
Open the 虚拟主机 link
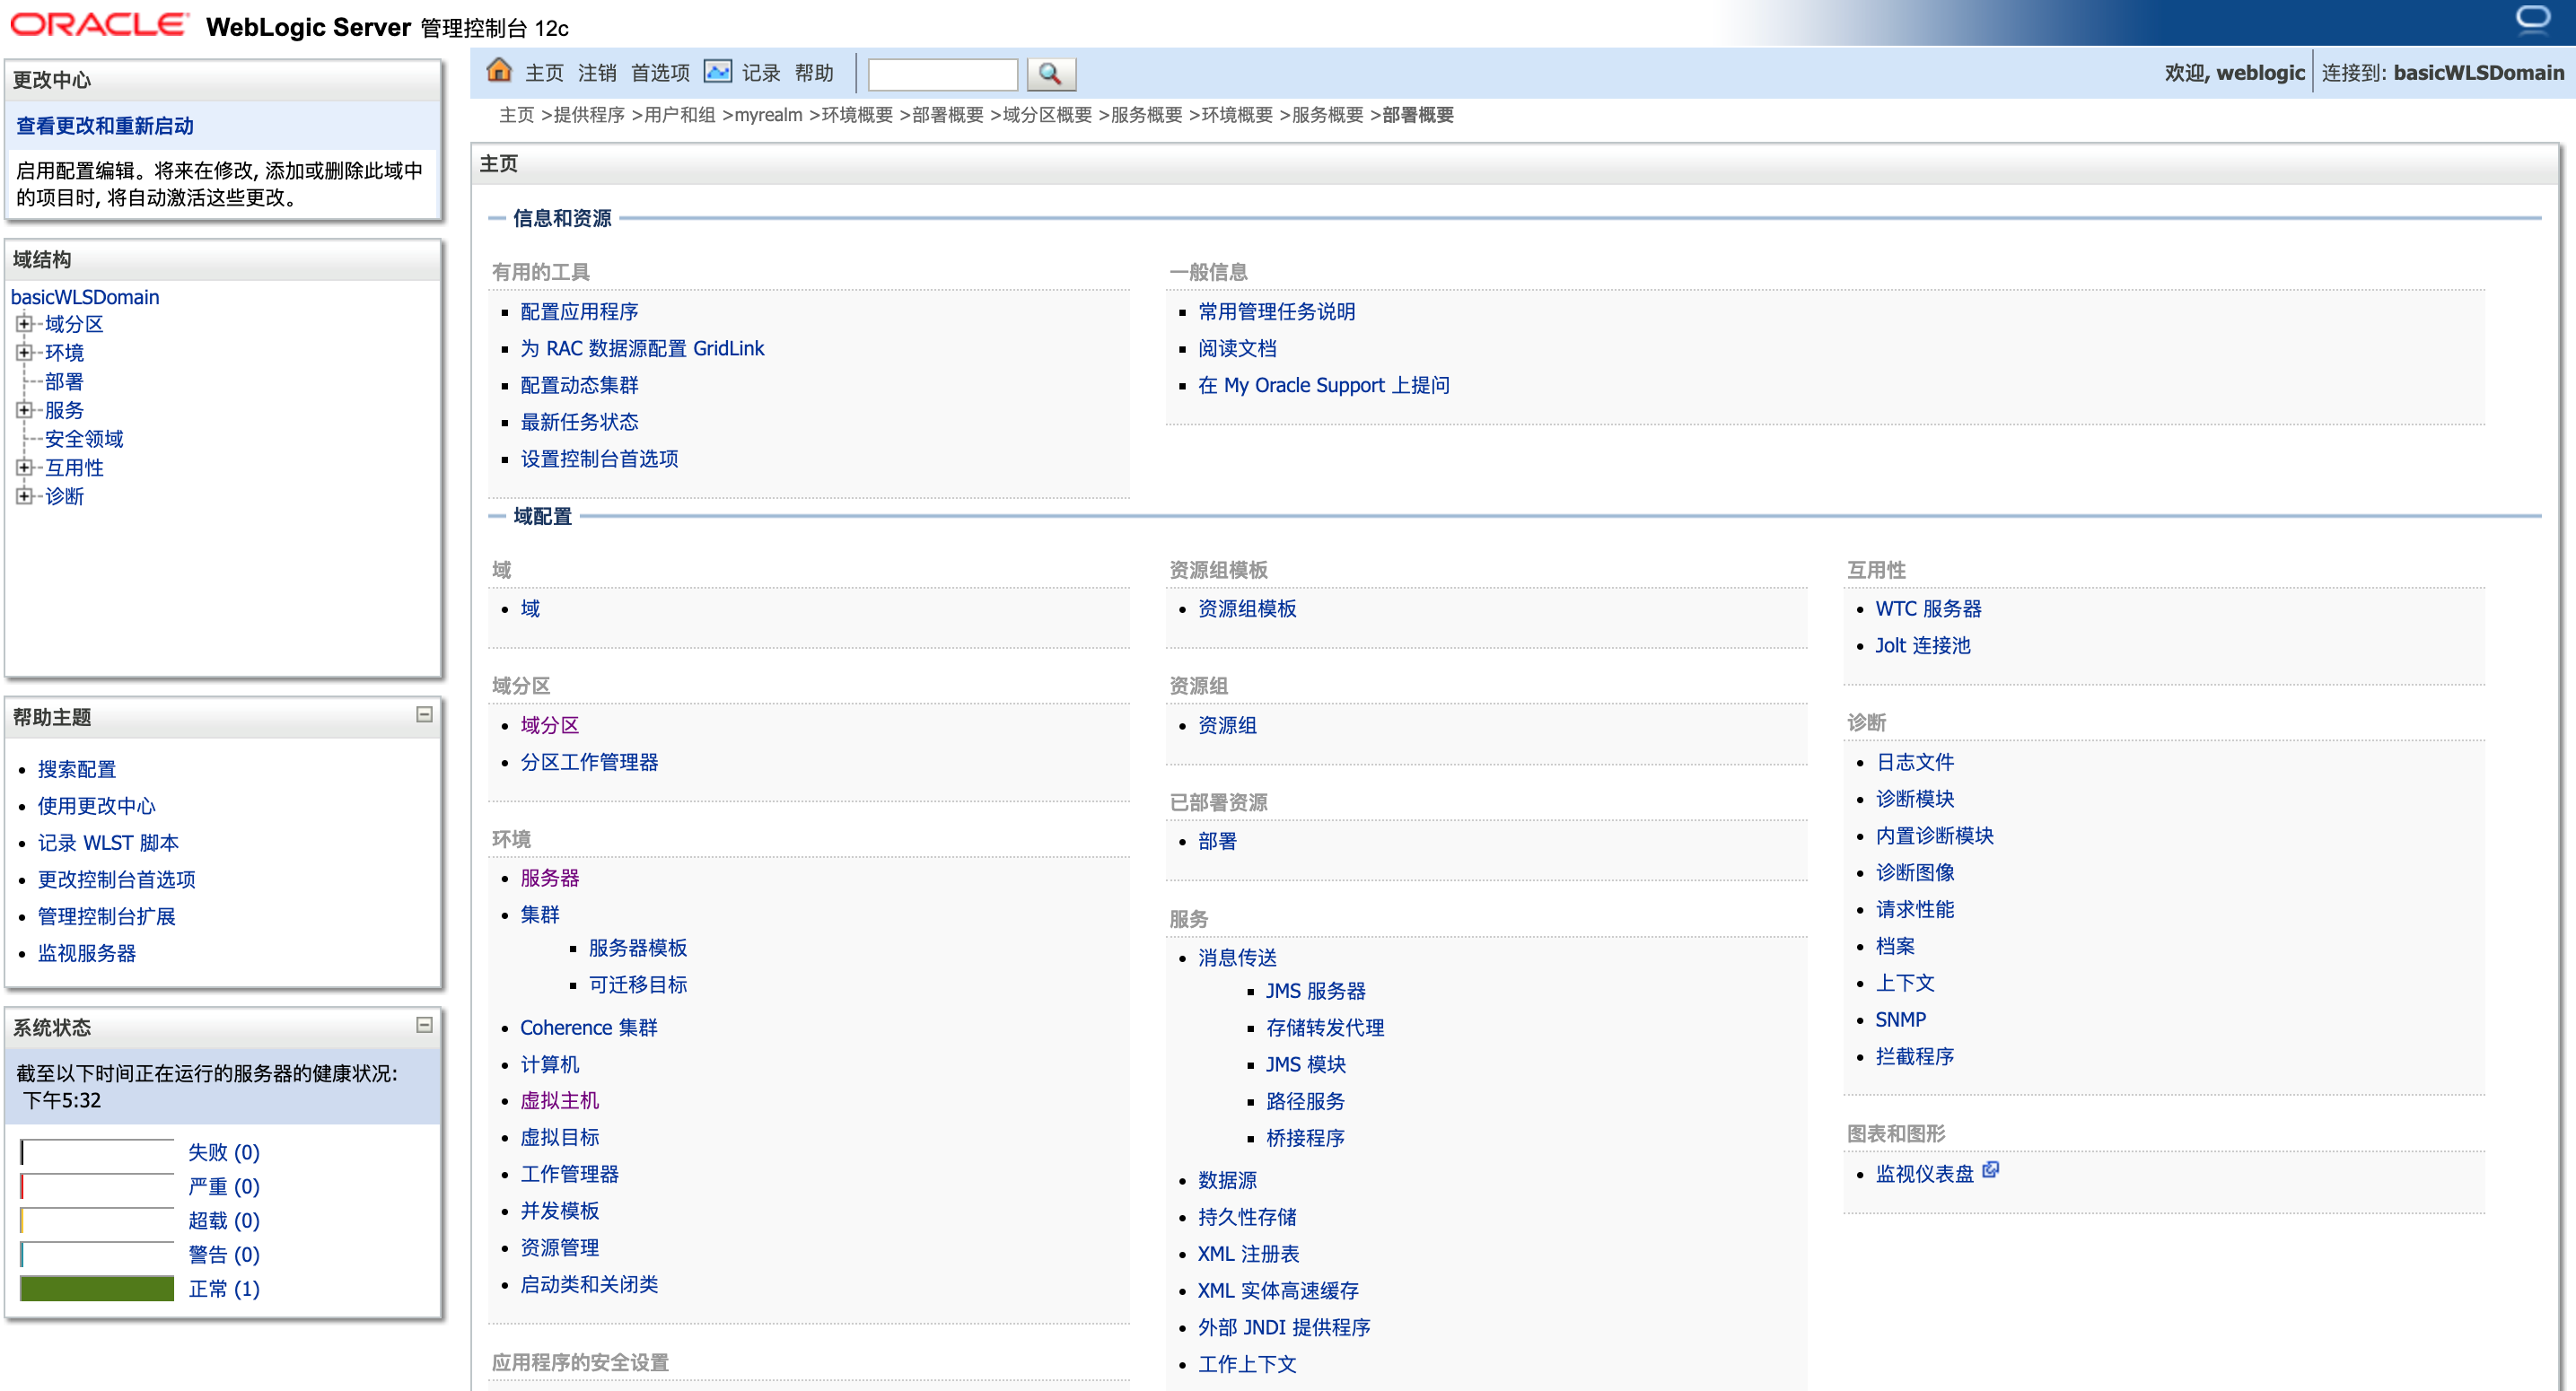pos(559,1101)
